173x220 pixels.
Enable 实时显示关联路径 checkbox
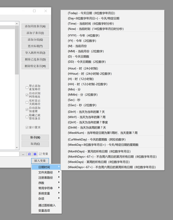pos(27,102)
